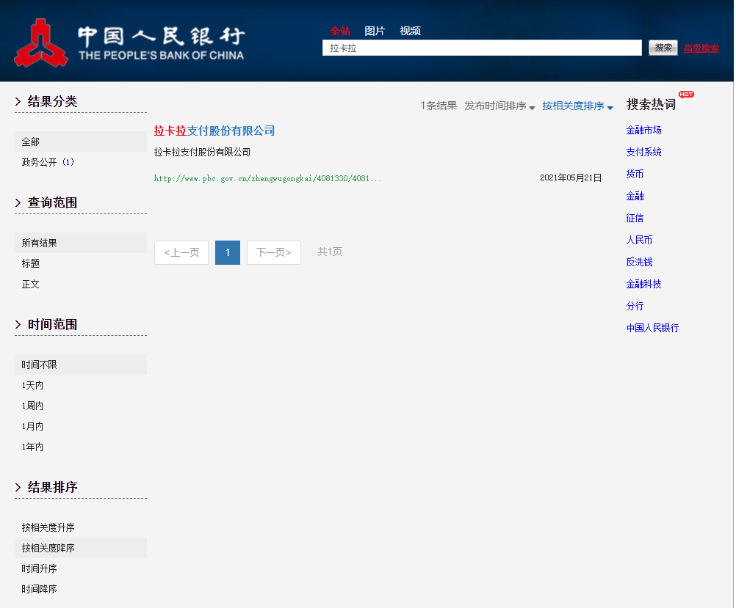Image resolution: width=736 pixels, height=608 pixels.
Task: Expand the 时间范围 section chevron
Action: coord(18,324)
